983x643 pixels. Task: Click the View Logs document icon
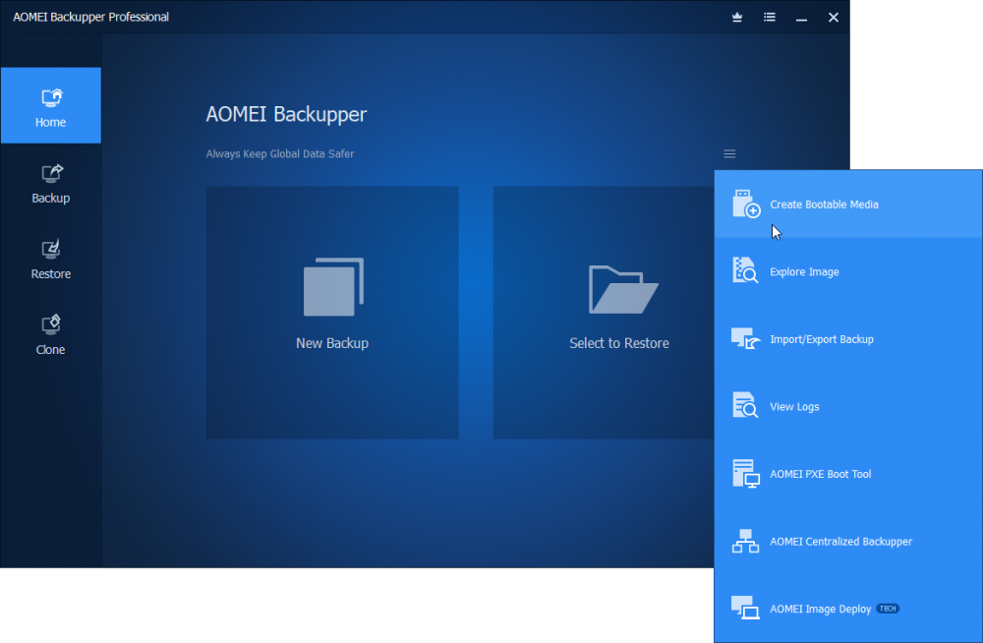pos(745,405)
